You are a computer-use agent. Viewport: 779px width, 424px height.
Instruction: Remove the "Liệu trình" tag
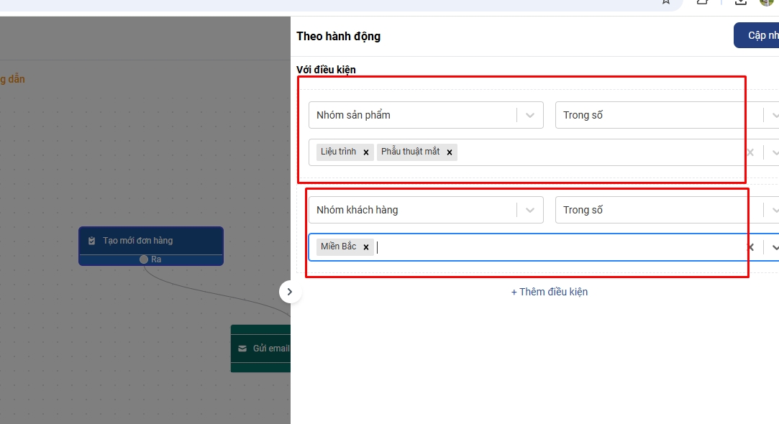click(365, 152)
